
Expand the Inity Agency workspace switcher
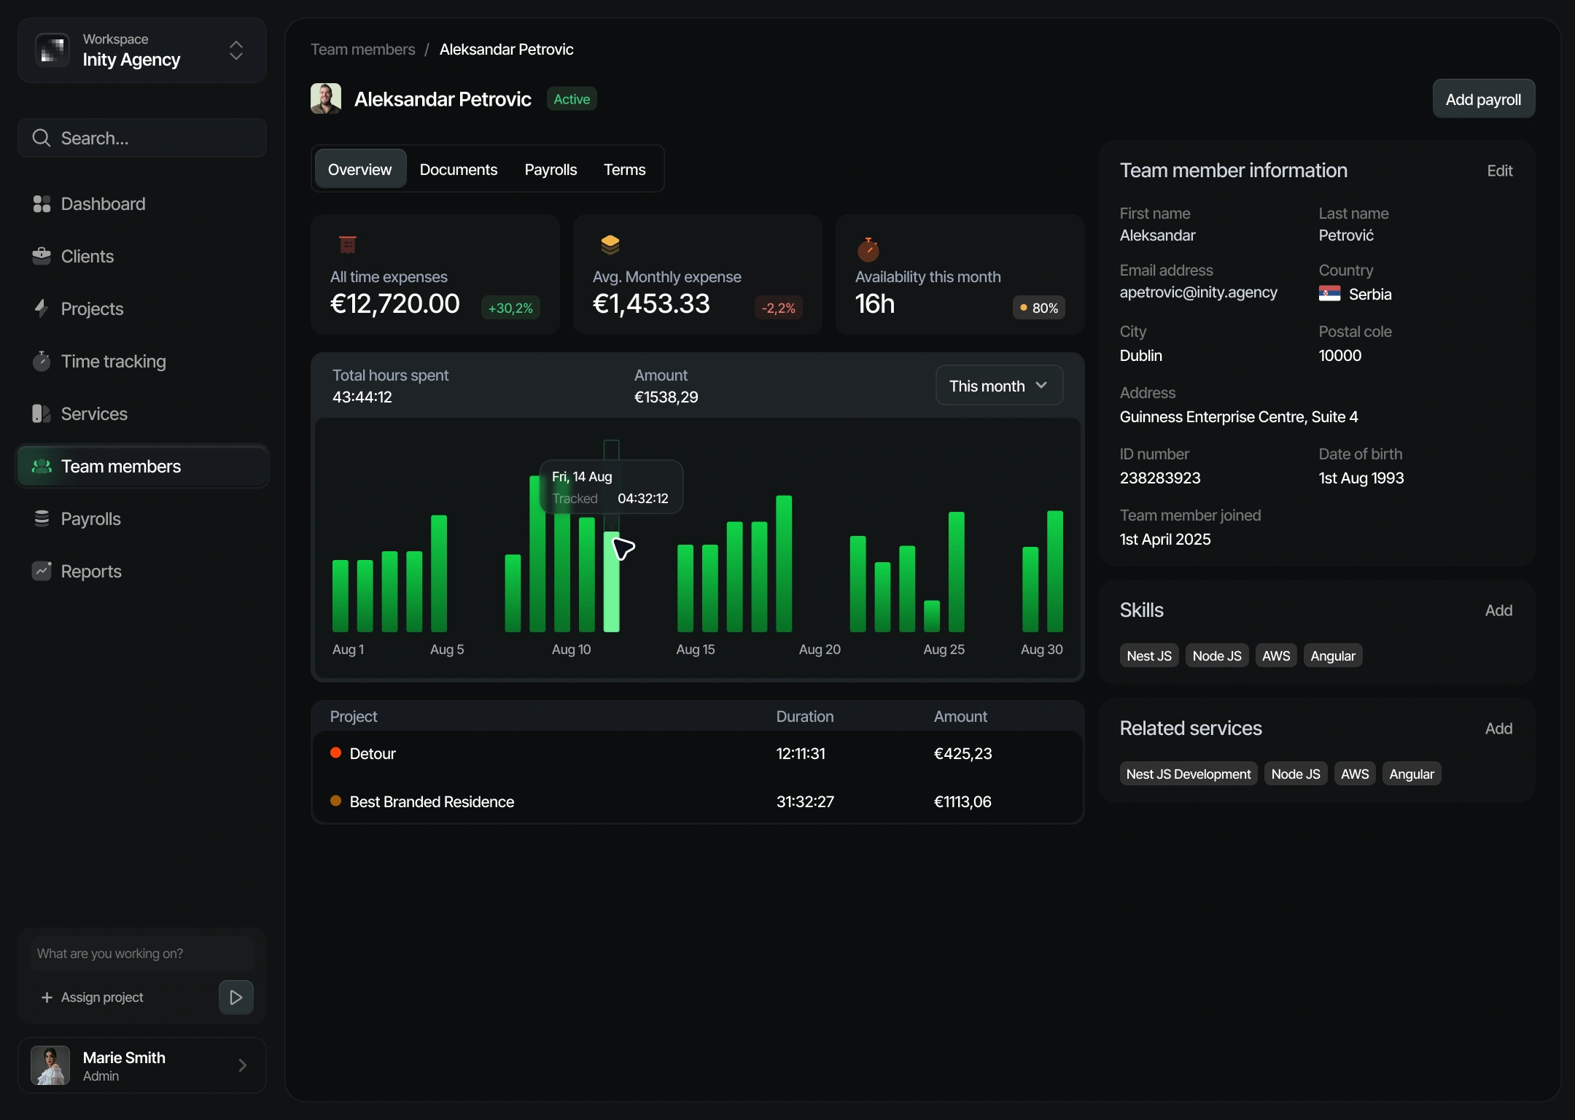click(x=236, y=50)
